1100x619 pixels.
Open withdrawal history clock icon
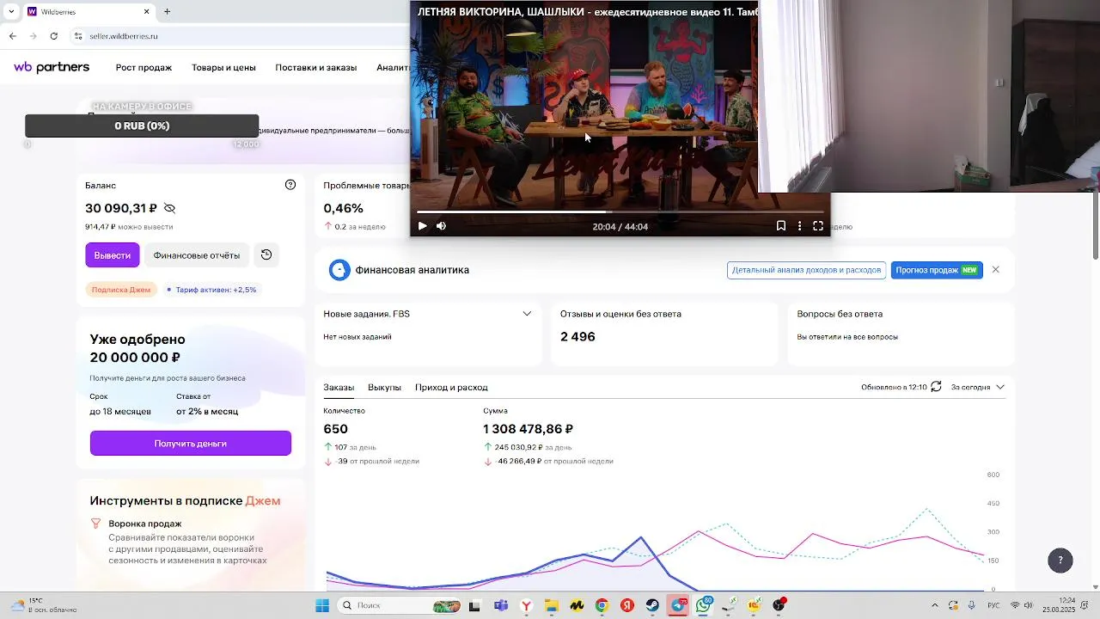pos(266,254)
